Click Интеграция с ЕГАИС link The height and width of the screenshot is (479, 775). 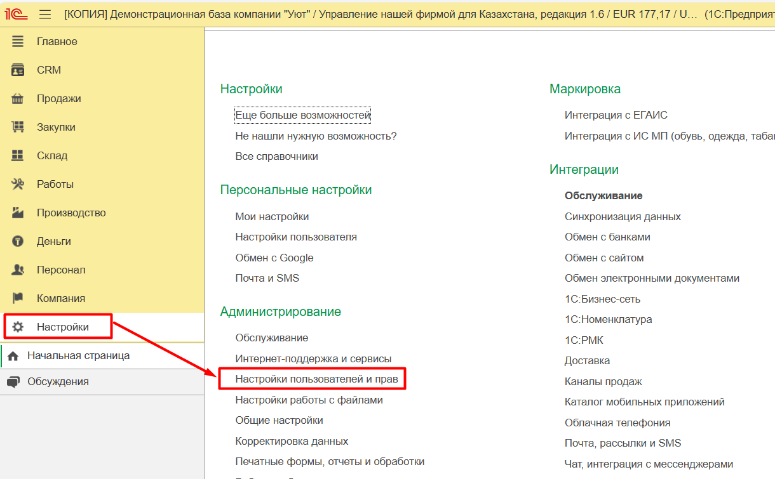coord(616,115)
